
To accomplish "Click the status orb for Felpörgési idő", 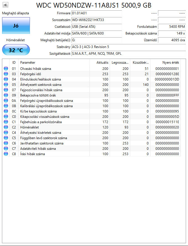I will [6, 74].
